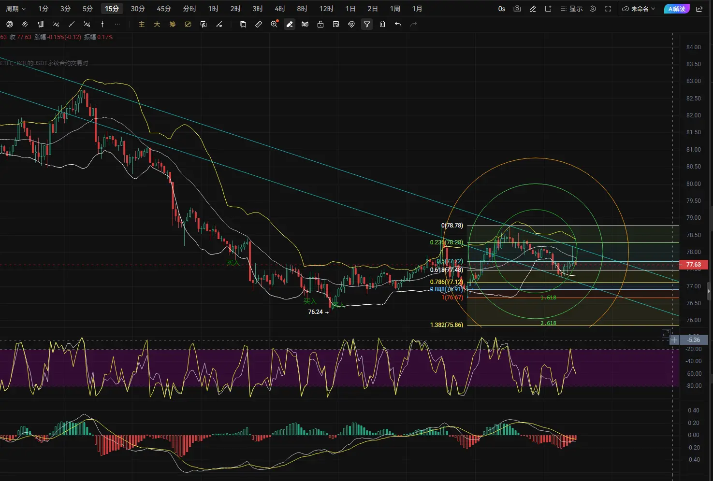Open the hexagon settings icon
This screenshot has width=713, height=481.
[x=593, y=9]
